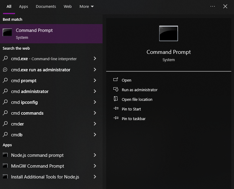
Task: Expand the cmd administrator chevron arrow
Action: tap(95, 91)
